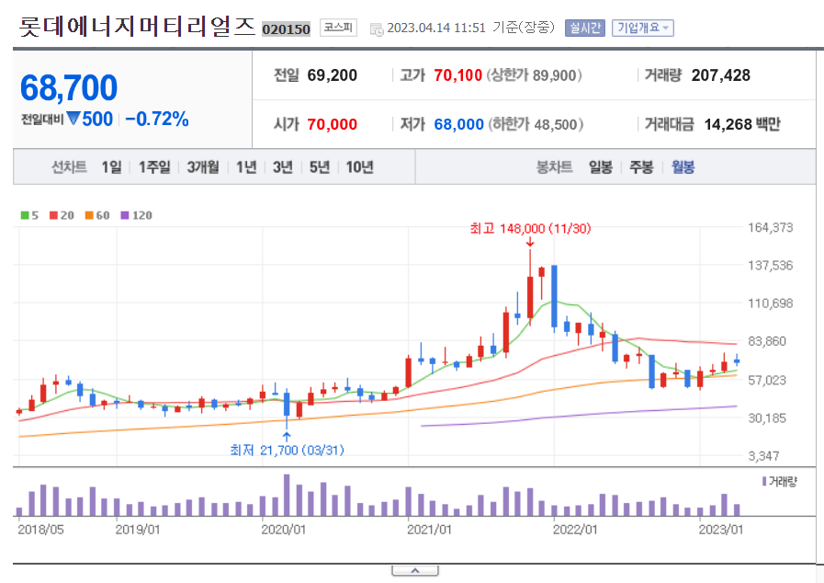The height and width of the screenshot is (583, 824).
Task: Select the 5년 line chart period
Action: pyautogui.click(x=320, y=167)
